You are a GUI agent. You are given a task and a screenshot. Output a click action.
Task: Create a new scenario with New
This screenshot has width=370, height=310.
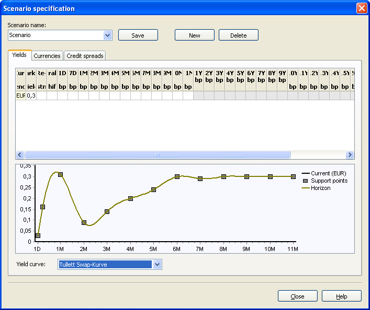(x=194, y=35)
